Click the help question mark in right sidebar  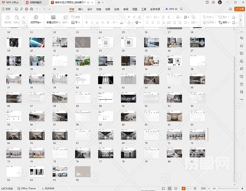click(242, 84)
